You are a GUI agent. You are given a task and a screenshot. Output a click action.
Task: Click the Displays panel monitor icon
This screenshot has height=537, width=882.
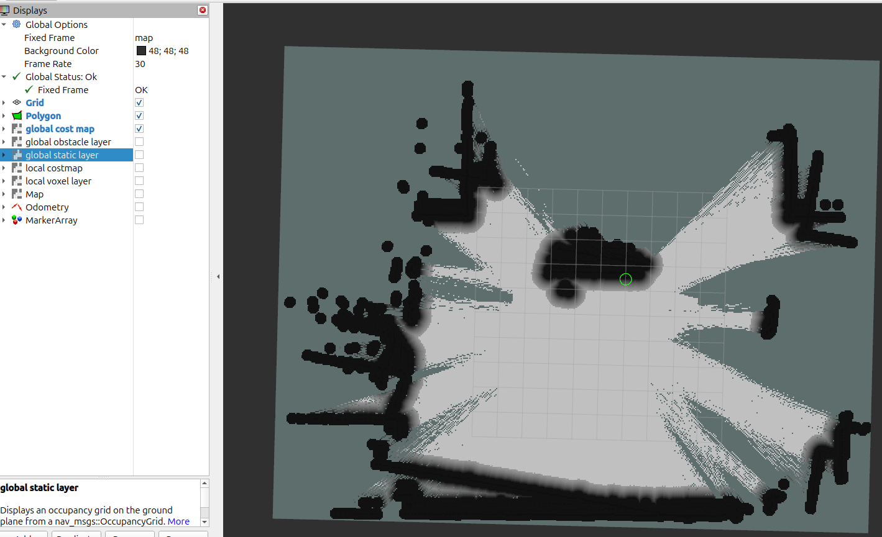click(5, 10)
